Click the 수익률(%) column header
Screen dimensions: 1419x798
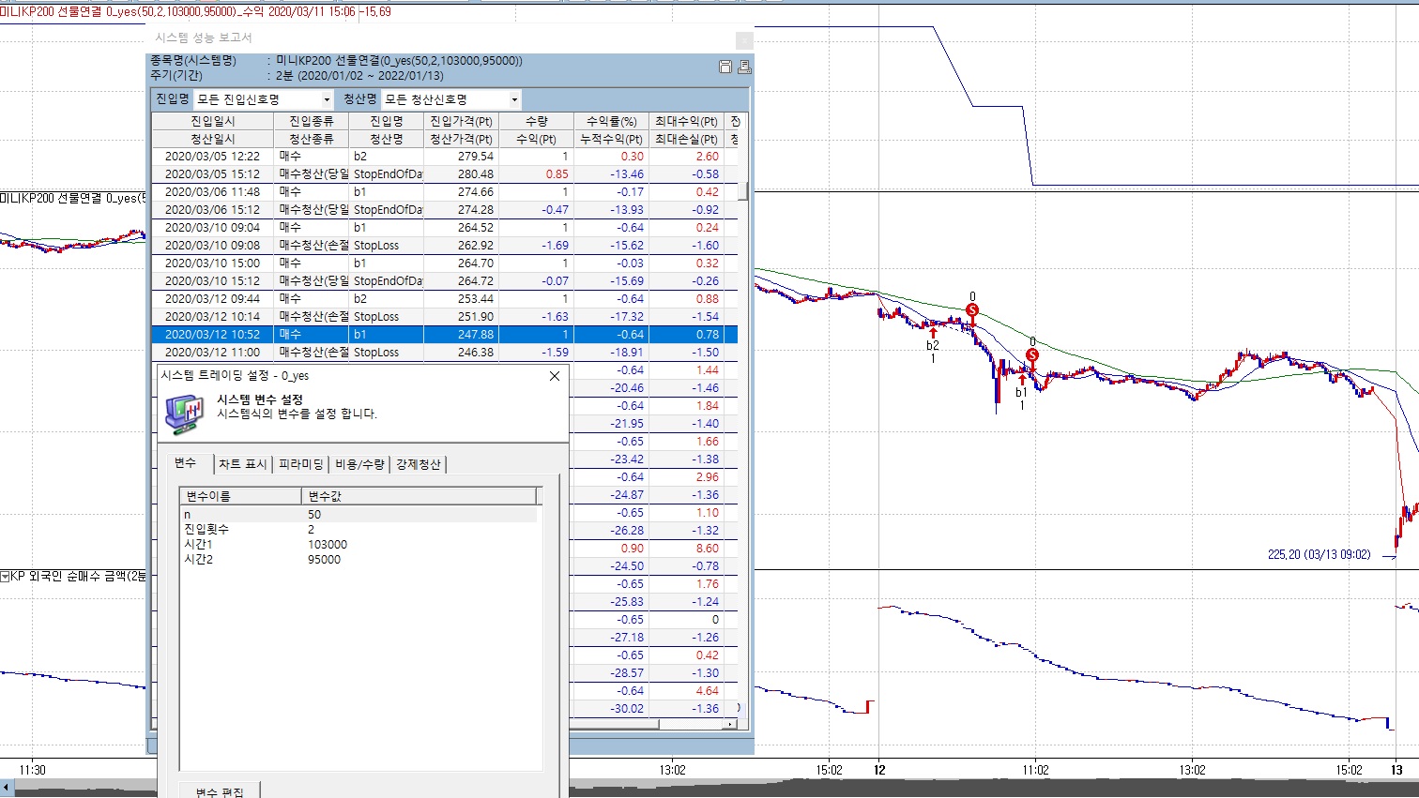[611, 121]
